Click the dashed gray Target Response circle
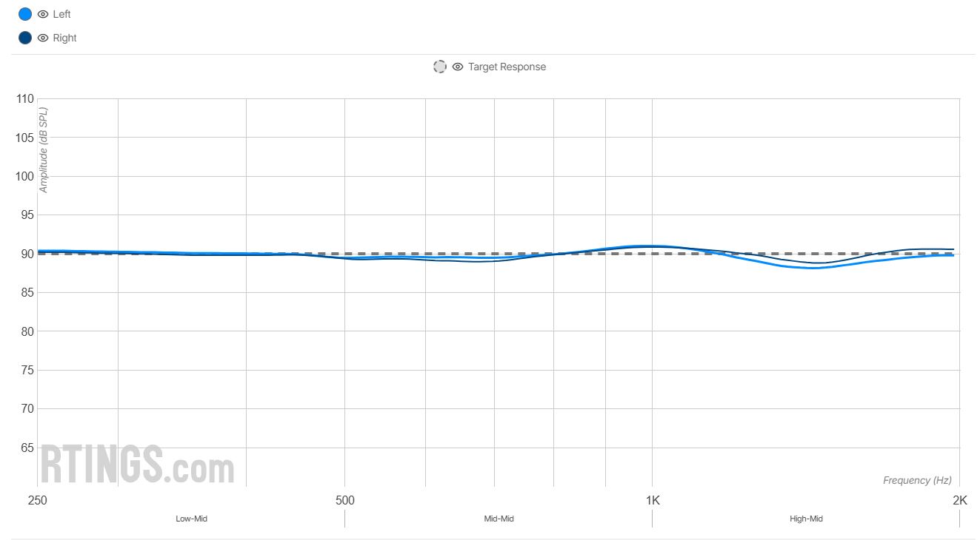980x540 pixels. coord(440,67)
